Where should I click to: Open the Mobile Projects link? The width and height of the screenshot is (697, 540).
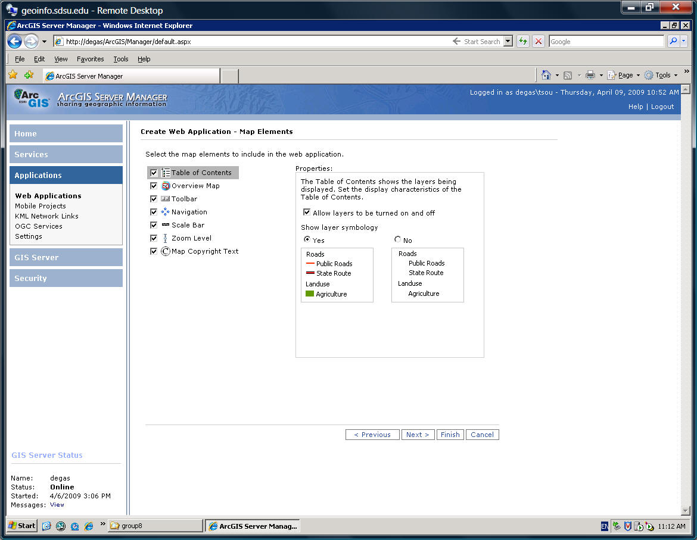pyautogui.click(x=41, y=206)
